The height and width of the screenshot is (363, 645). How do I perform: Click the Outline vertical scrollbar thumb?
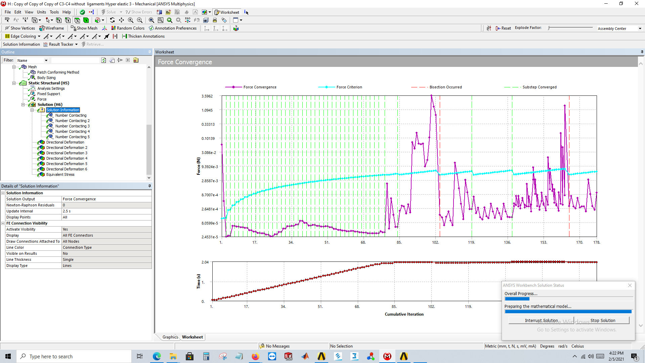click(x=149, y=150)
